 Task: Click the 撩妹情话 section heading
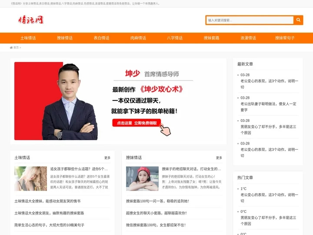click(134, 158)
